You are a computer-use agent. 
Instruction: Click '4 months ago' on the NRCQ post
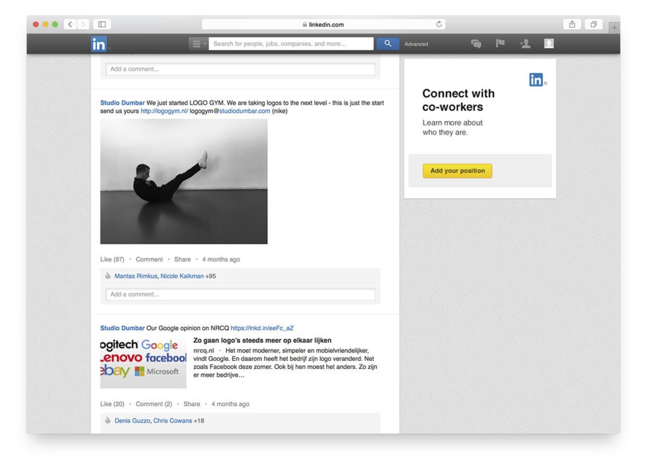point(230,404)
